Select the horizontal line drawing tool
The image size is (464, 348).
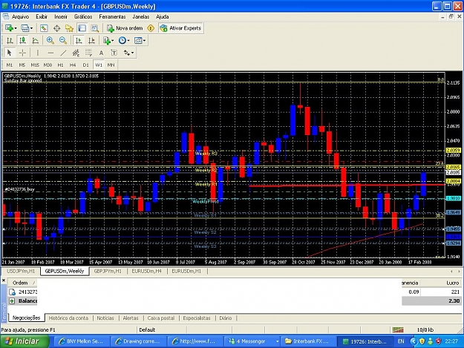click(50, 53)
